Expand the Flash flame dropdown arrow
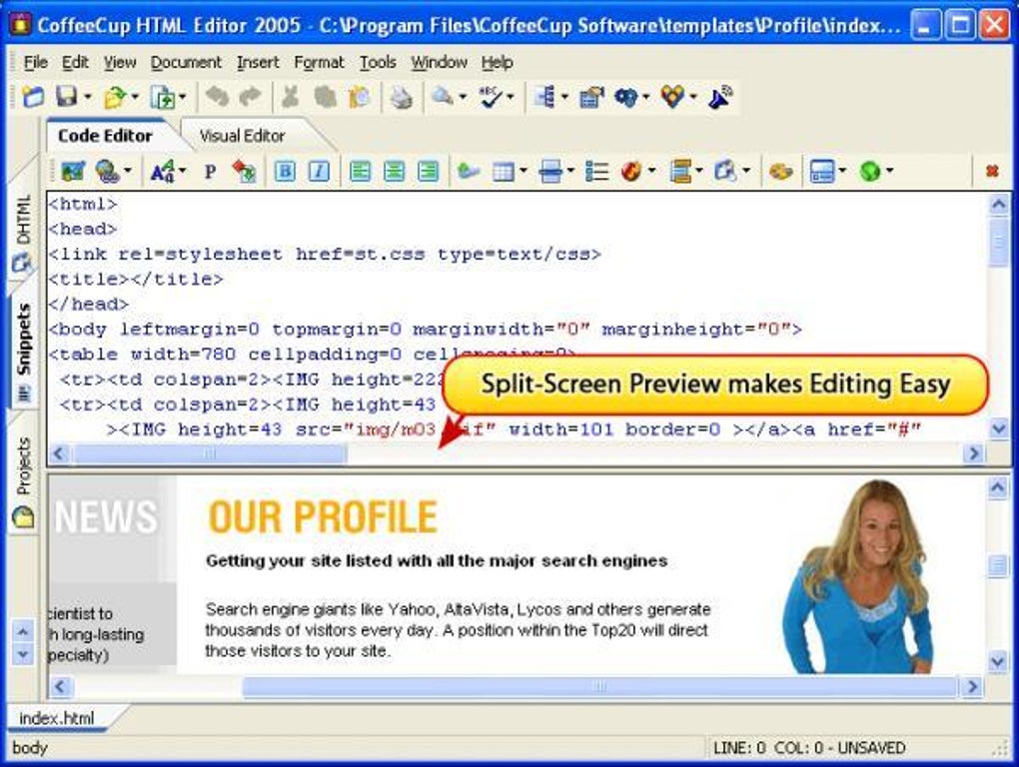 (x=651, y=172)
